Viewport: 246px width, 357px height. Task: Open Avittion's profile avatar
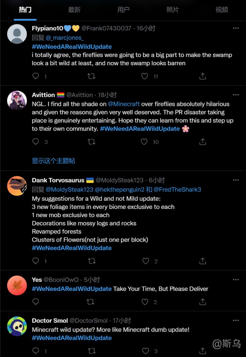tap(17, 101)
